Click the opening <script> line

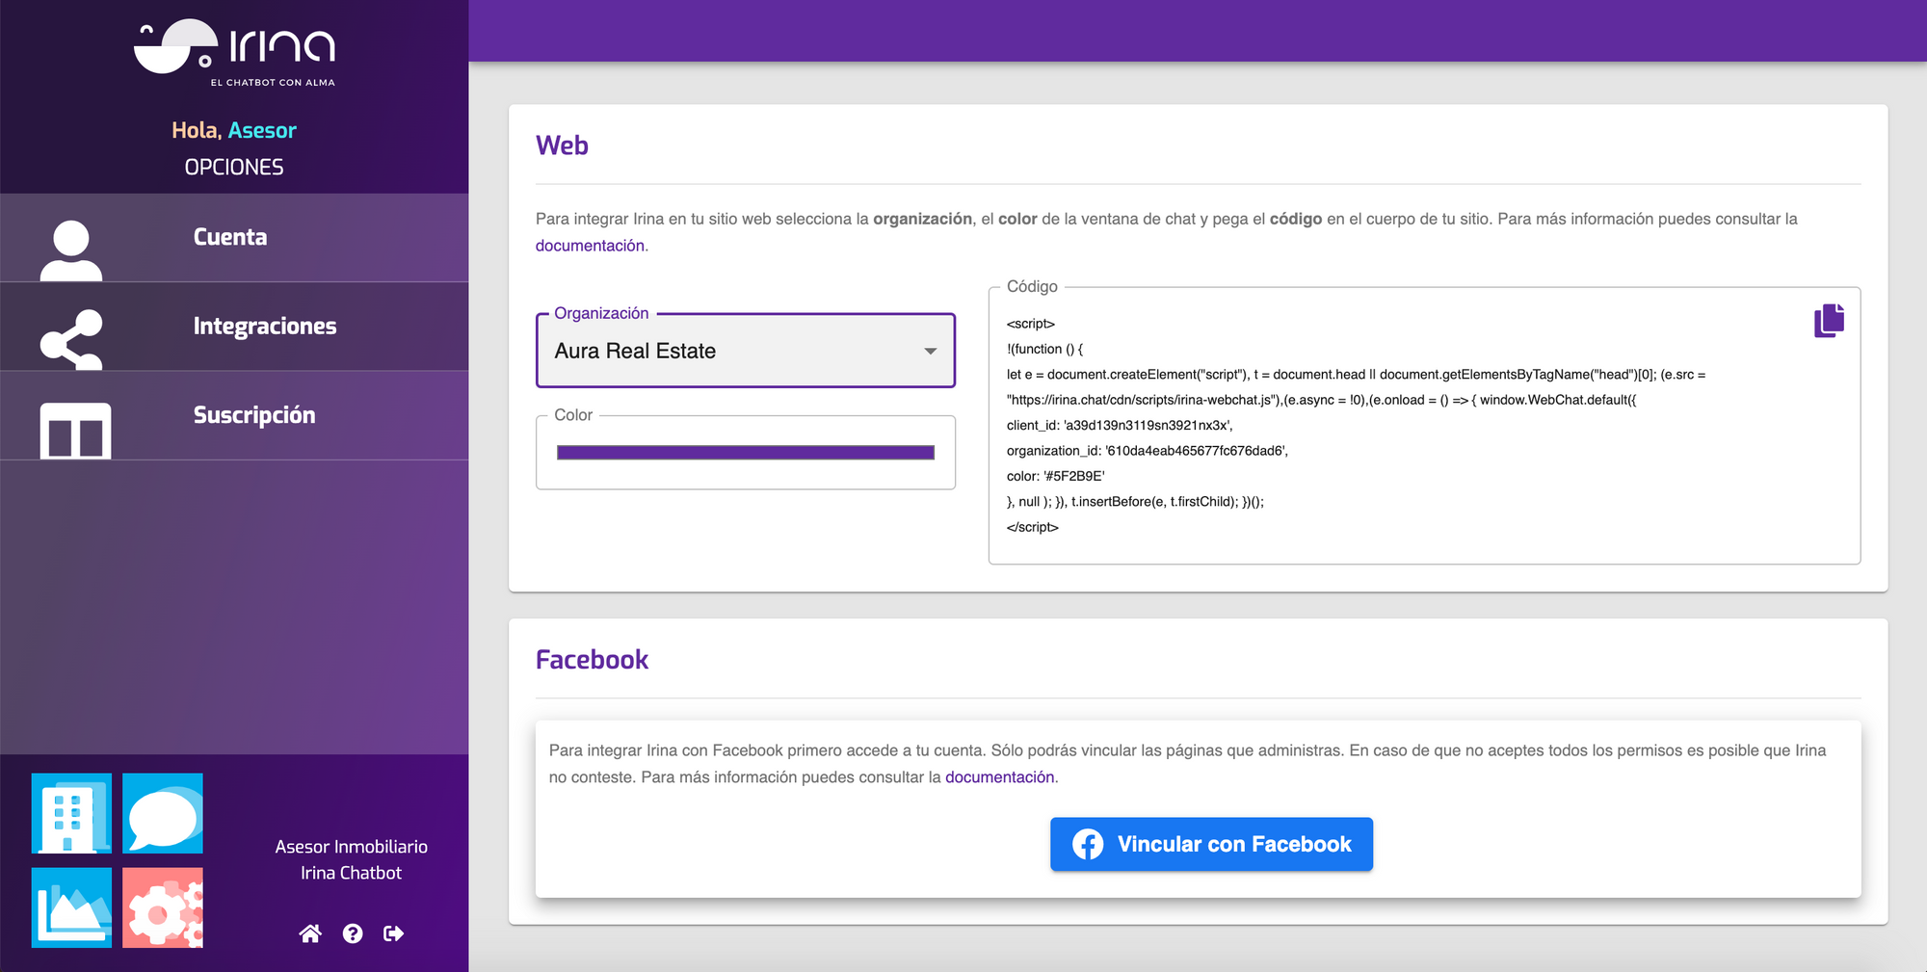pyautogui.click(x=1030, y=324)
